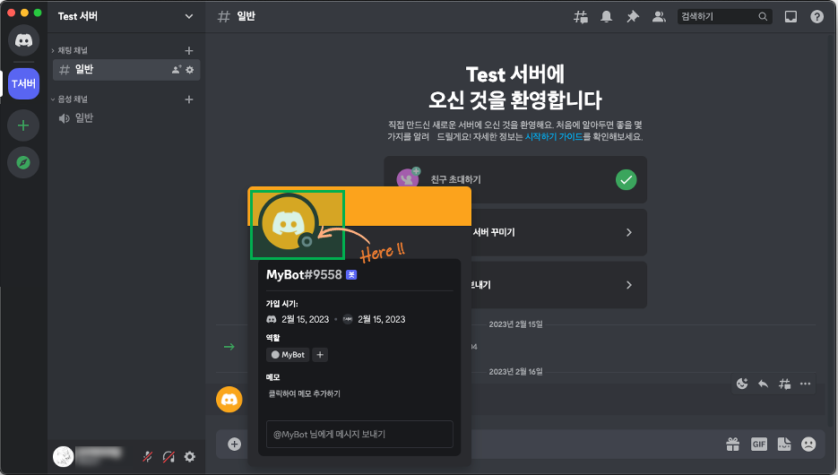838x475 pixels.
Task: Toggle headphone deafen in user panel
Action: pos(168,457)
